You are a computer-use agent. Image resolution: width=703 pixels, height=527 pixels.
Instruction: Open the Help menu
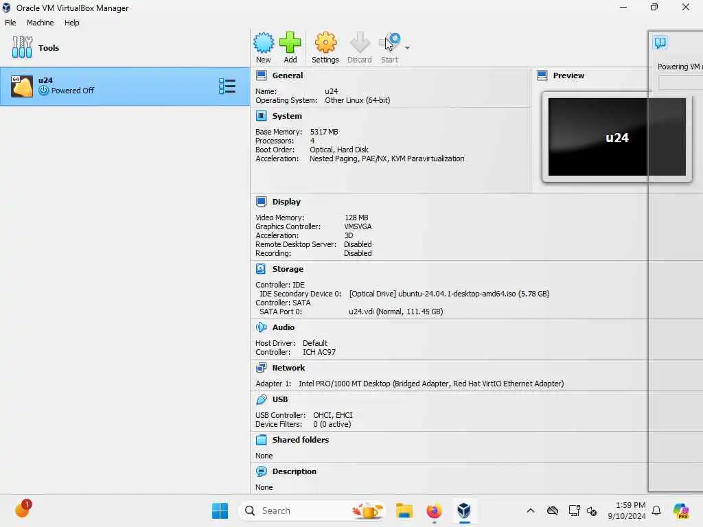(71, 23)
